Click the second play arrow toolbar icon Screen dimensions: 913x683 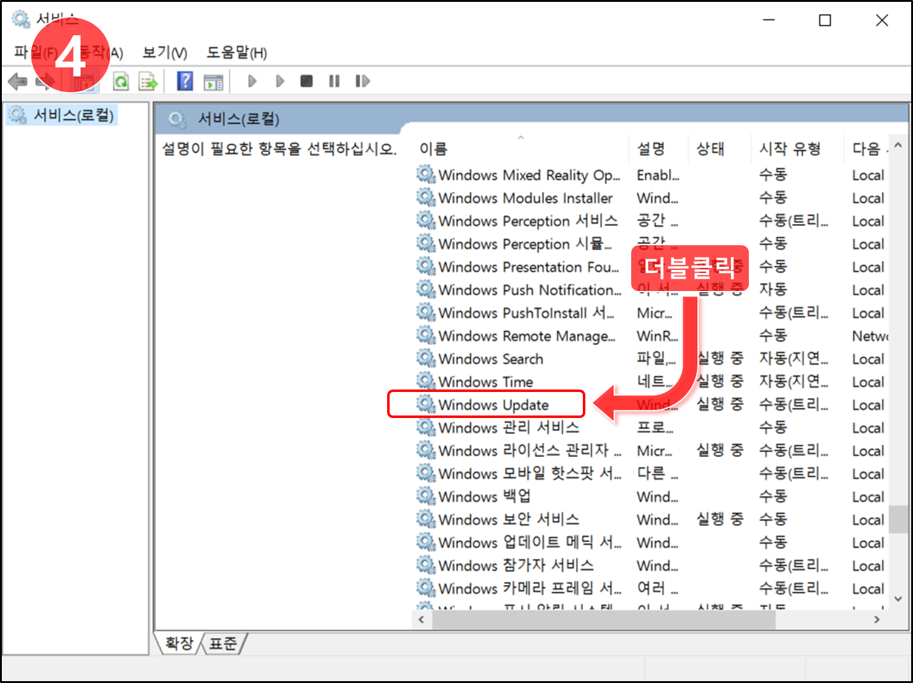pyautogui.click(x=279, y=81)
